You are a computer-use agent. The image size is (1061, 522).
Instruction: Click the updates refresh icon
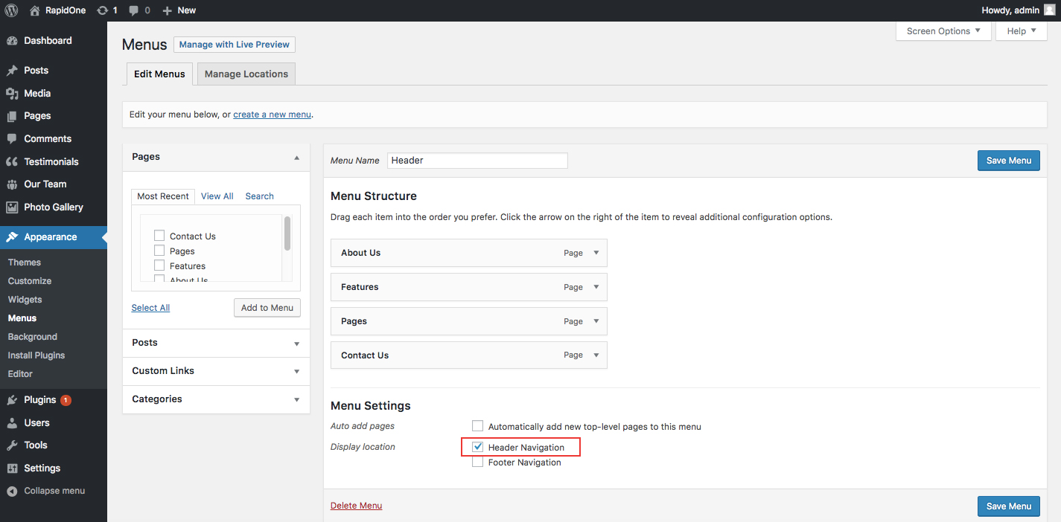pos(103,10)
